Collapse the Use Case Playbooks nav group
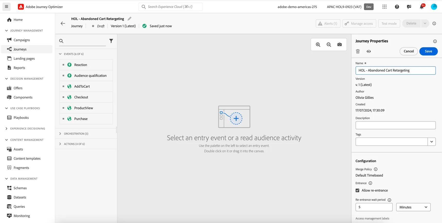 click(x=6, y=108)
